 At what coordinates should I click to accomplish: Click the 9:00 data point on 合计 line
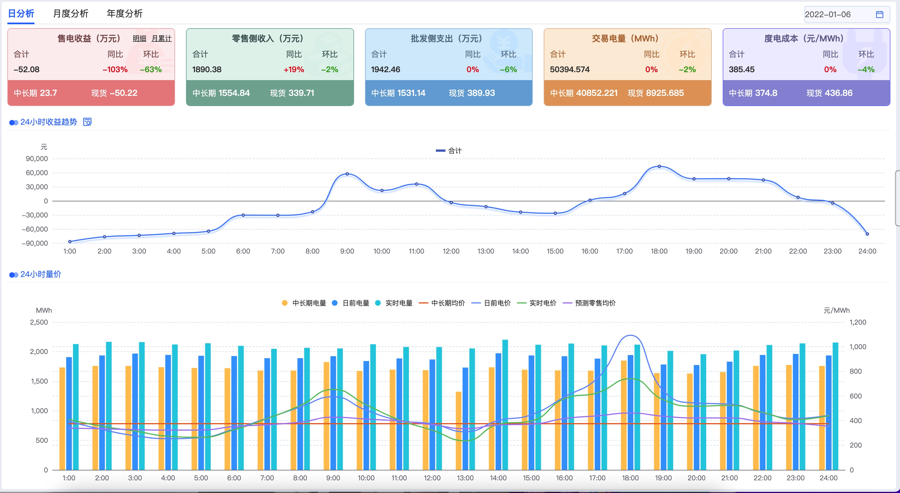[x=347, y=173]
